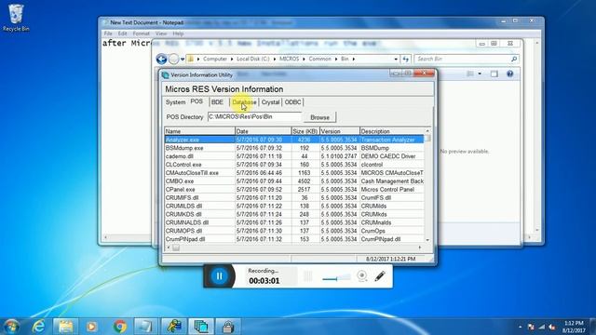
Task: Select the BSMdump.exe row
Action: point(294,148)
